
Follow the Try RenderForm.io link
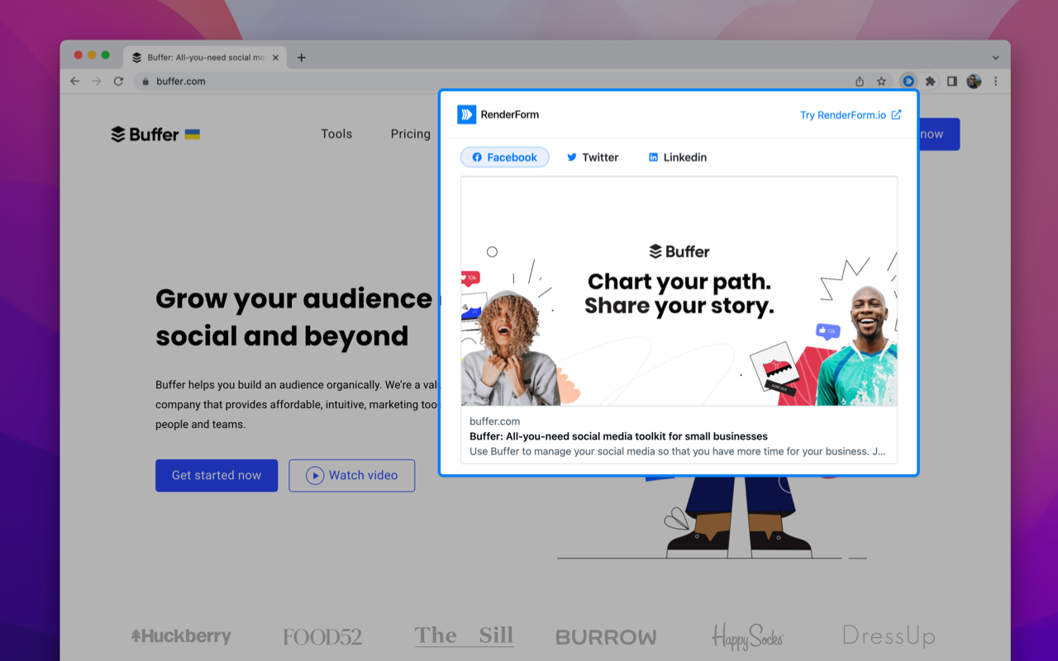[845, 115]
